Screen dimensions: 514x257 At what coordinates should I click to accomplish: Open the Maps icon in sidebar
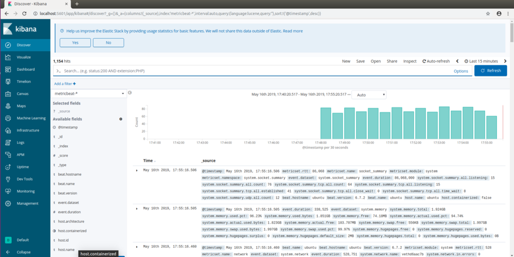(x=8, y=106)
